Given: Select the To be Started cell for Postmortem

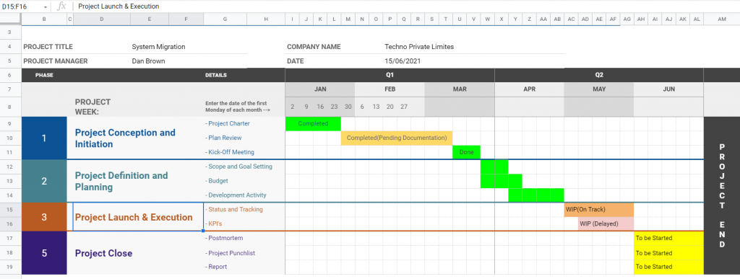Looking at the screenshot, I should [x=668, y=238].
